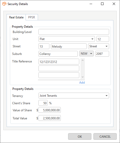Expand the NSW state dropdown

pos(86,54)
